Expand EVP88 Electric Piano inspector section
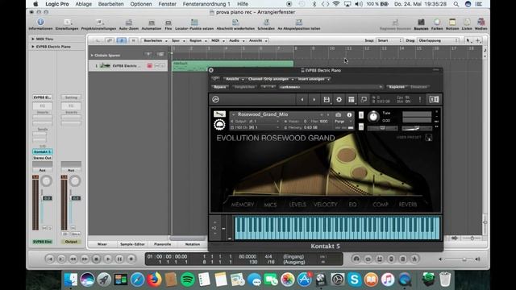This screenshot has width=516, height=290. (x=33, y=47)
